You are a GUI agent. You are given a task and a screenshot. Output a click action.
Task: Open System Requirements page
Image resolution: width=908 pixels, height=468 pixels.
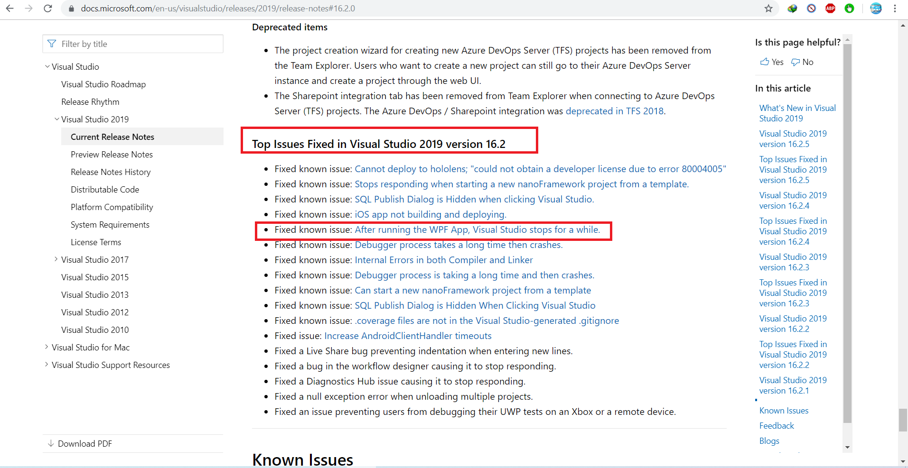pos(110,225)
